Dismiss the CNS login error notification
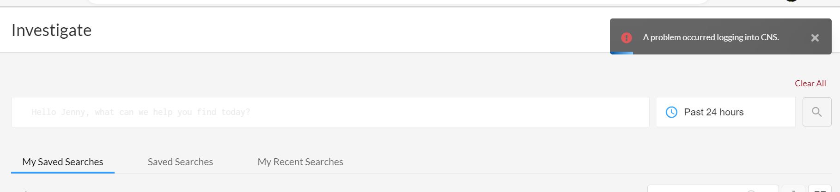The height and width of the screenshot is (192, 840). point(815,38)
